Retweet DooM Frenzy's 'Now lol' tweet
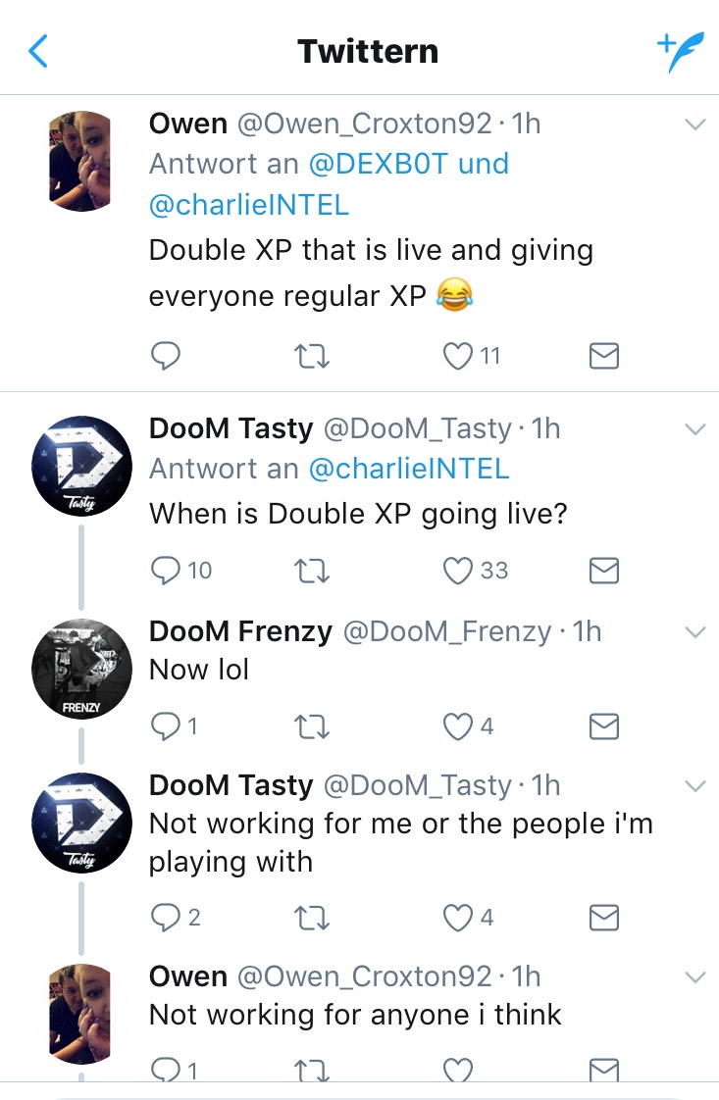Image resolution: width=719 pixels, height=1100 pixels. [311, 726]
